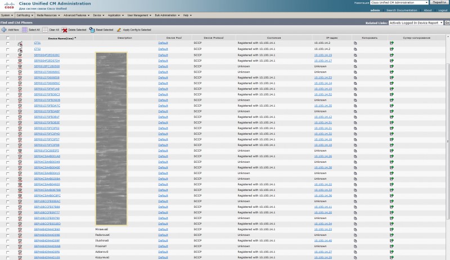Click the scrollbar up arrow at top right

coord(448,37)
